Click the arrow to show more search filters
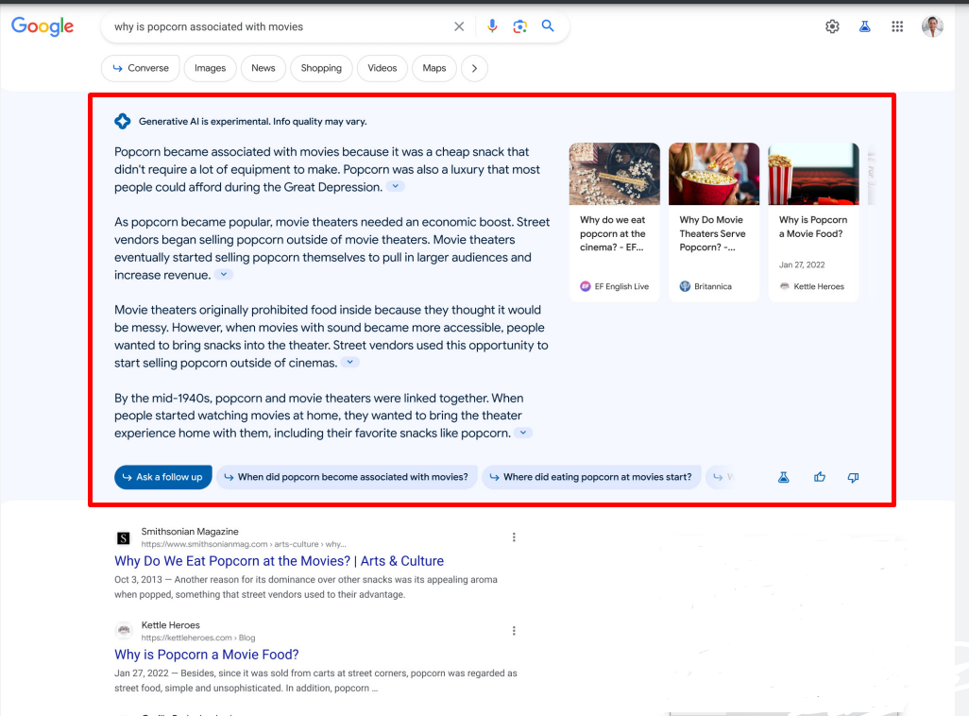This screenshot has width=969, height=716. pos(475,68)
